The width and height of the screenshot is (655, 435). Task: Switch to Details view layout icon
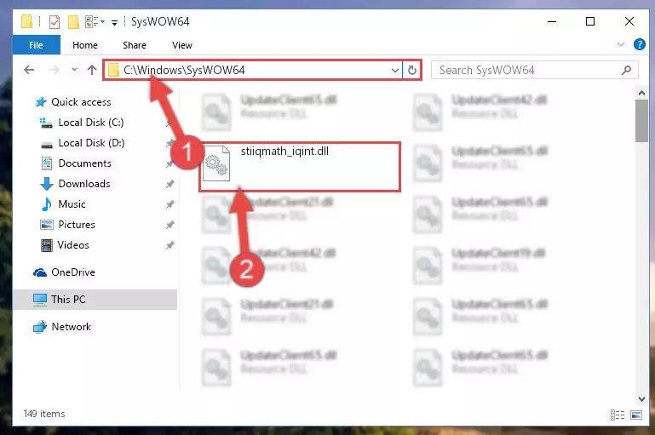pyautogui.click(x=618, y=415)
